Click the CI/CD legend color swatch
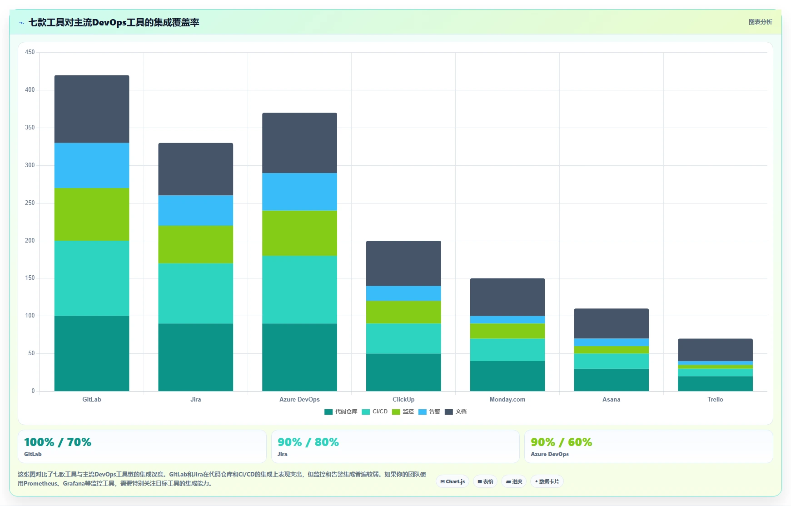This screenshot has width=791, height=506. tap(366, 412)
